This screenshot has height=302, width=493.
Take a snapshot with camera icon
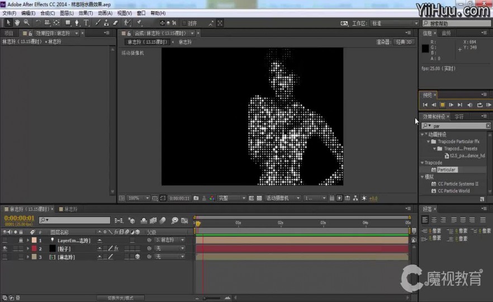196,198
